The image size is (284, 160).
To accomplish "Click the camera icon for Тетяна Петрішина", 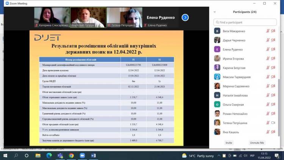I will [x=273, y=123].
